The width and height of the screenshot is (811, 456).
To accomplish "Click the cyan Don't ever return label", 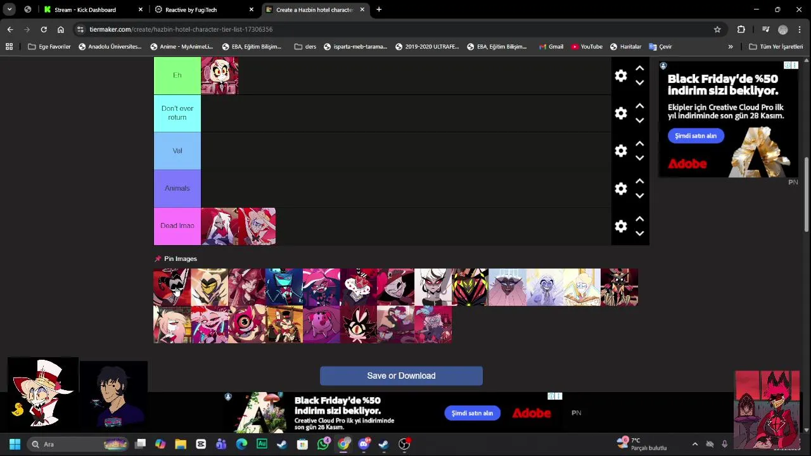I will tap(177, 113).
